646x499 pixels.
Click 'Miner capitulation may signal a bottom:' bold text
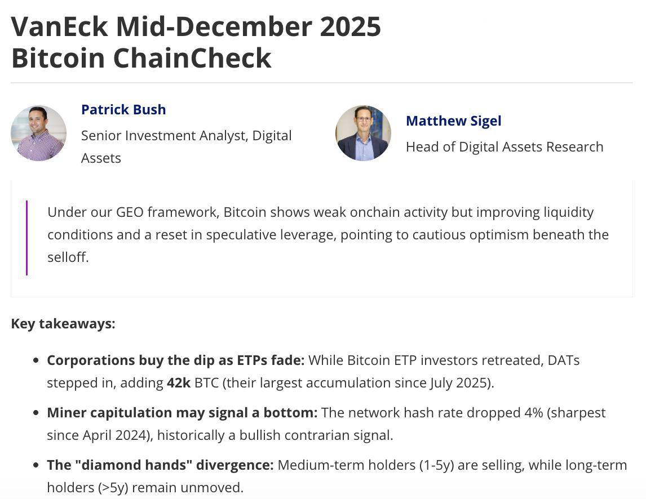[182, 412]
